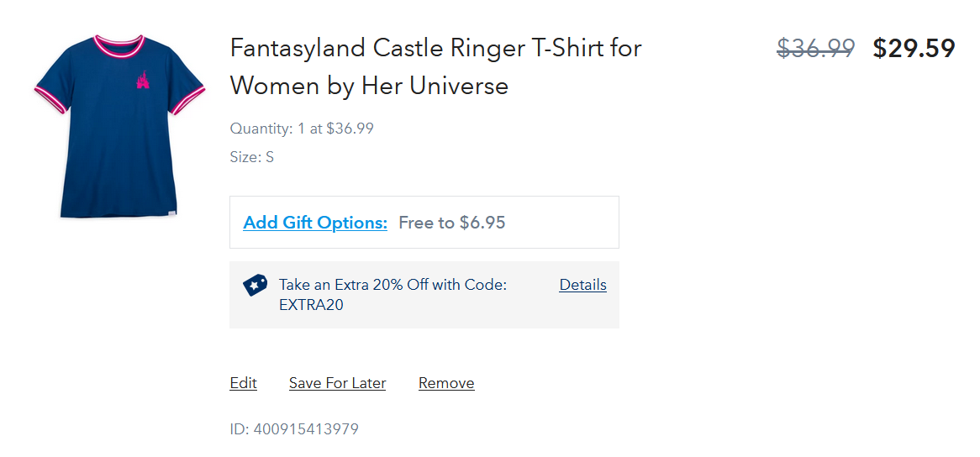Remove the T-shirt from the bag
The width and height of the screenshot is (980, 457).
pyautogui.click(x=446, y=383)
